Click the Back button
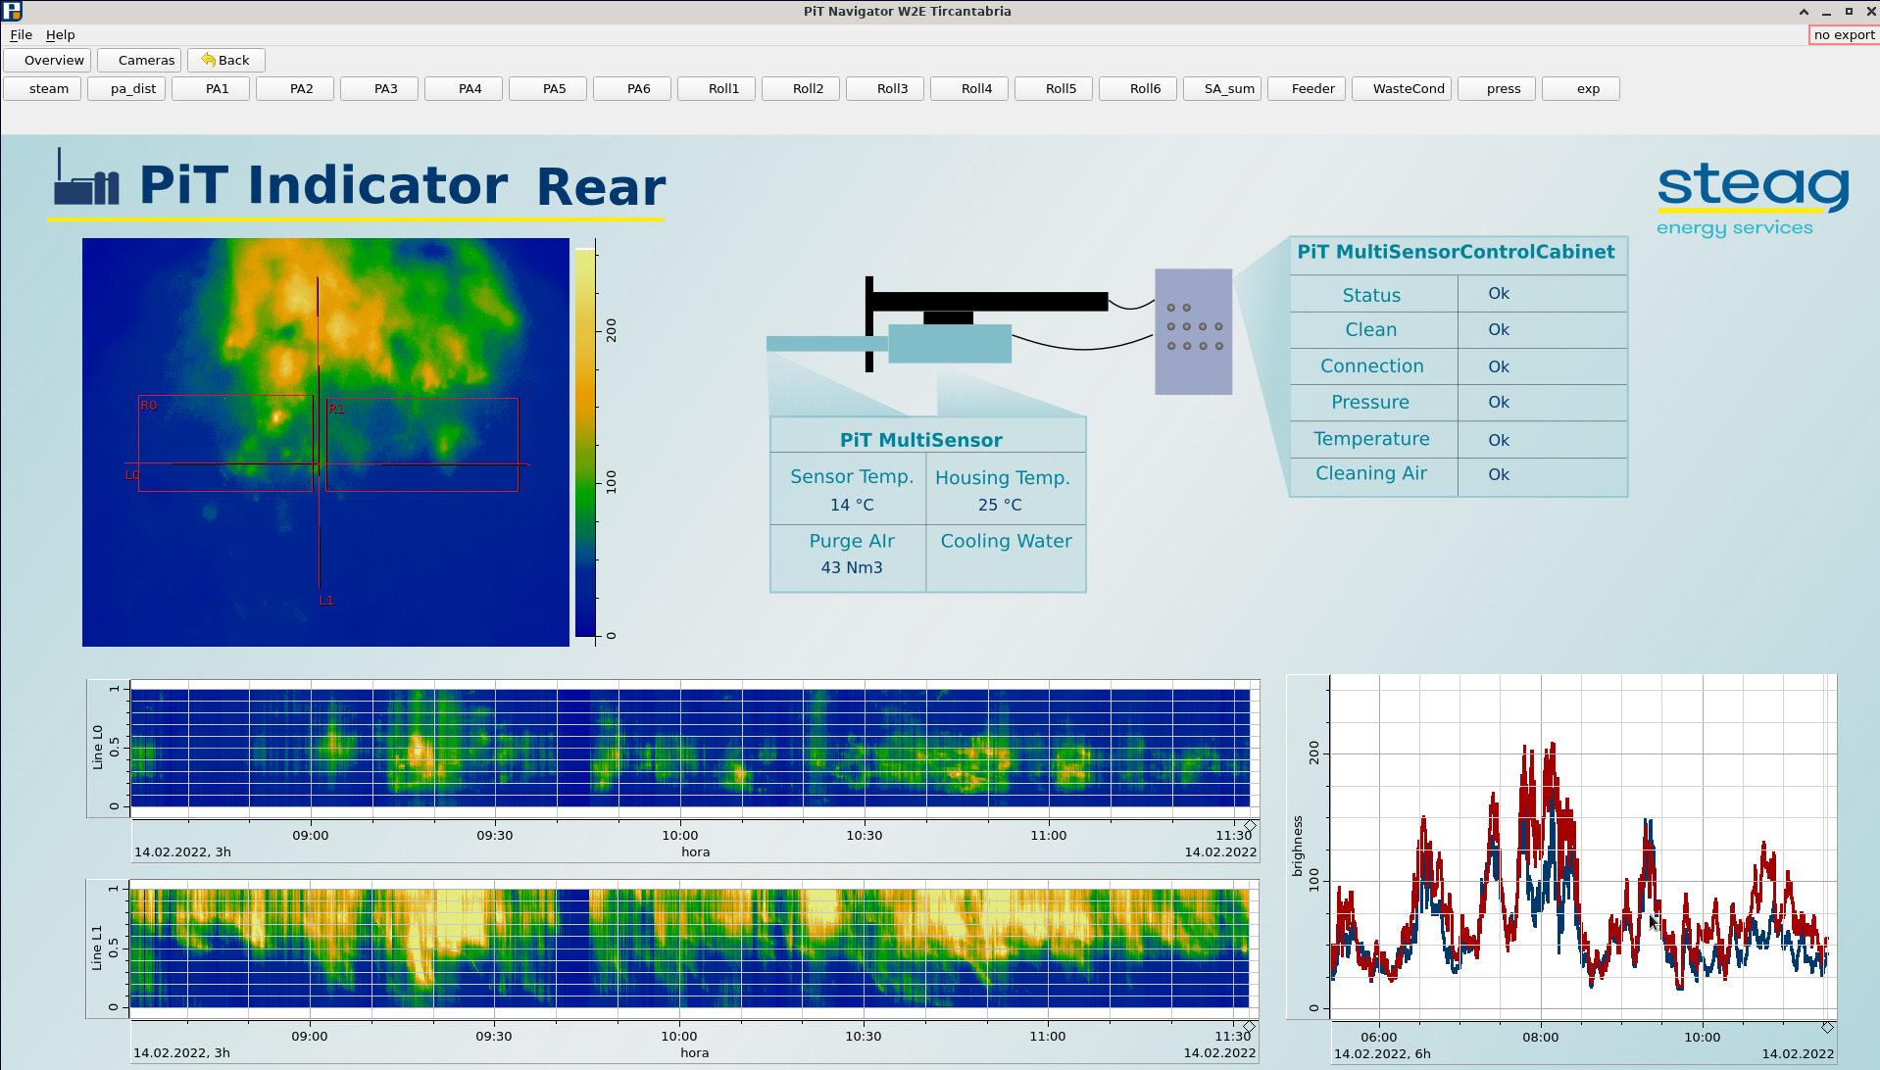Screen dimensions: 1880x1070 click(226, 61)
